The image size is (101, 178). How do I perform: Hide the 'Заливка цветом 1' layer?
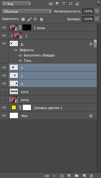[x=4, y=107]
